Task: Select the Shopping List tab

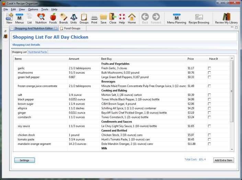Action: click(19, 52)
